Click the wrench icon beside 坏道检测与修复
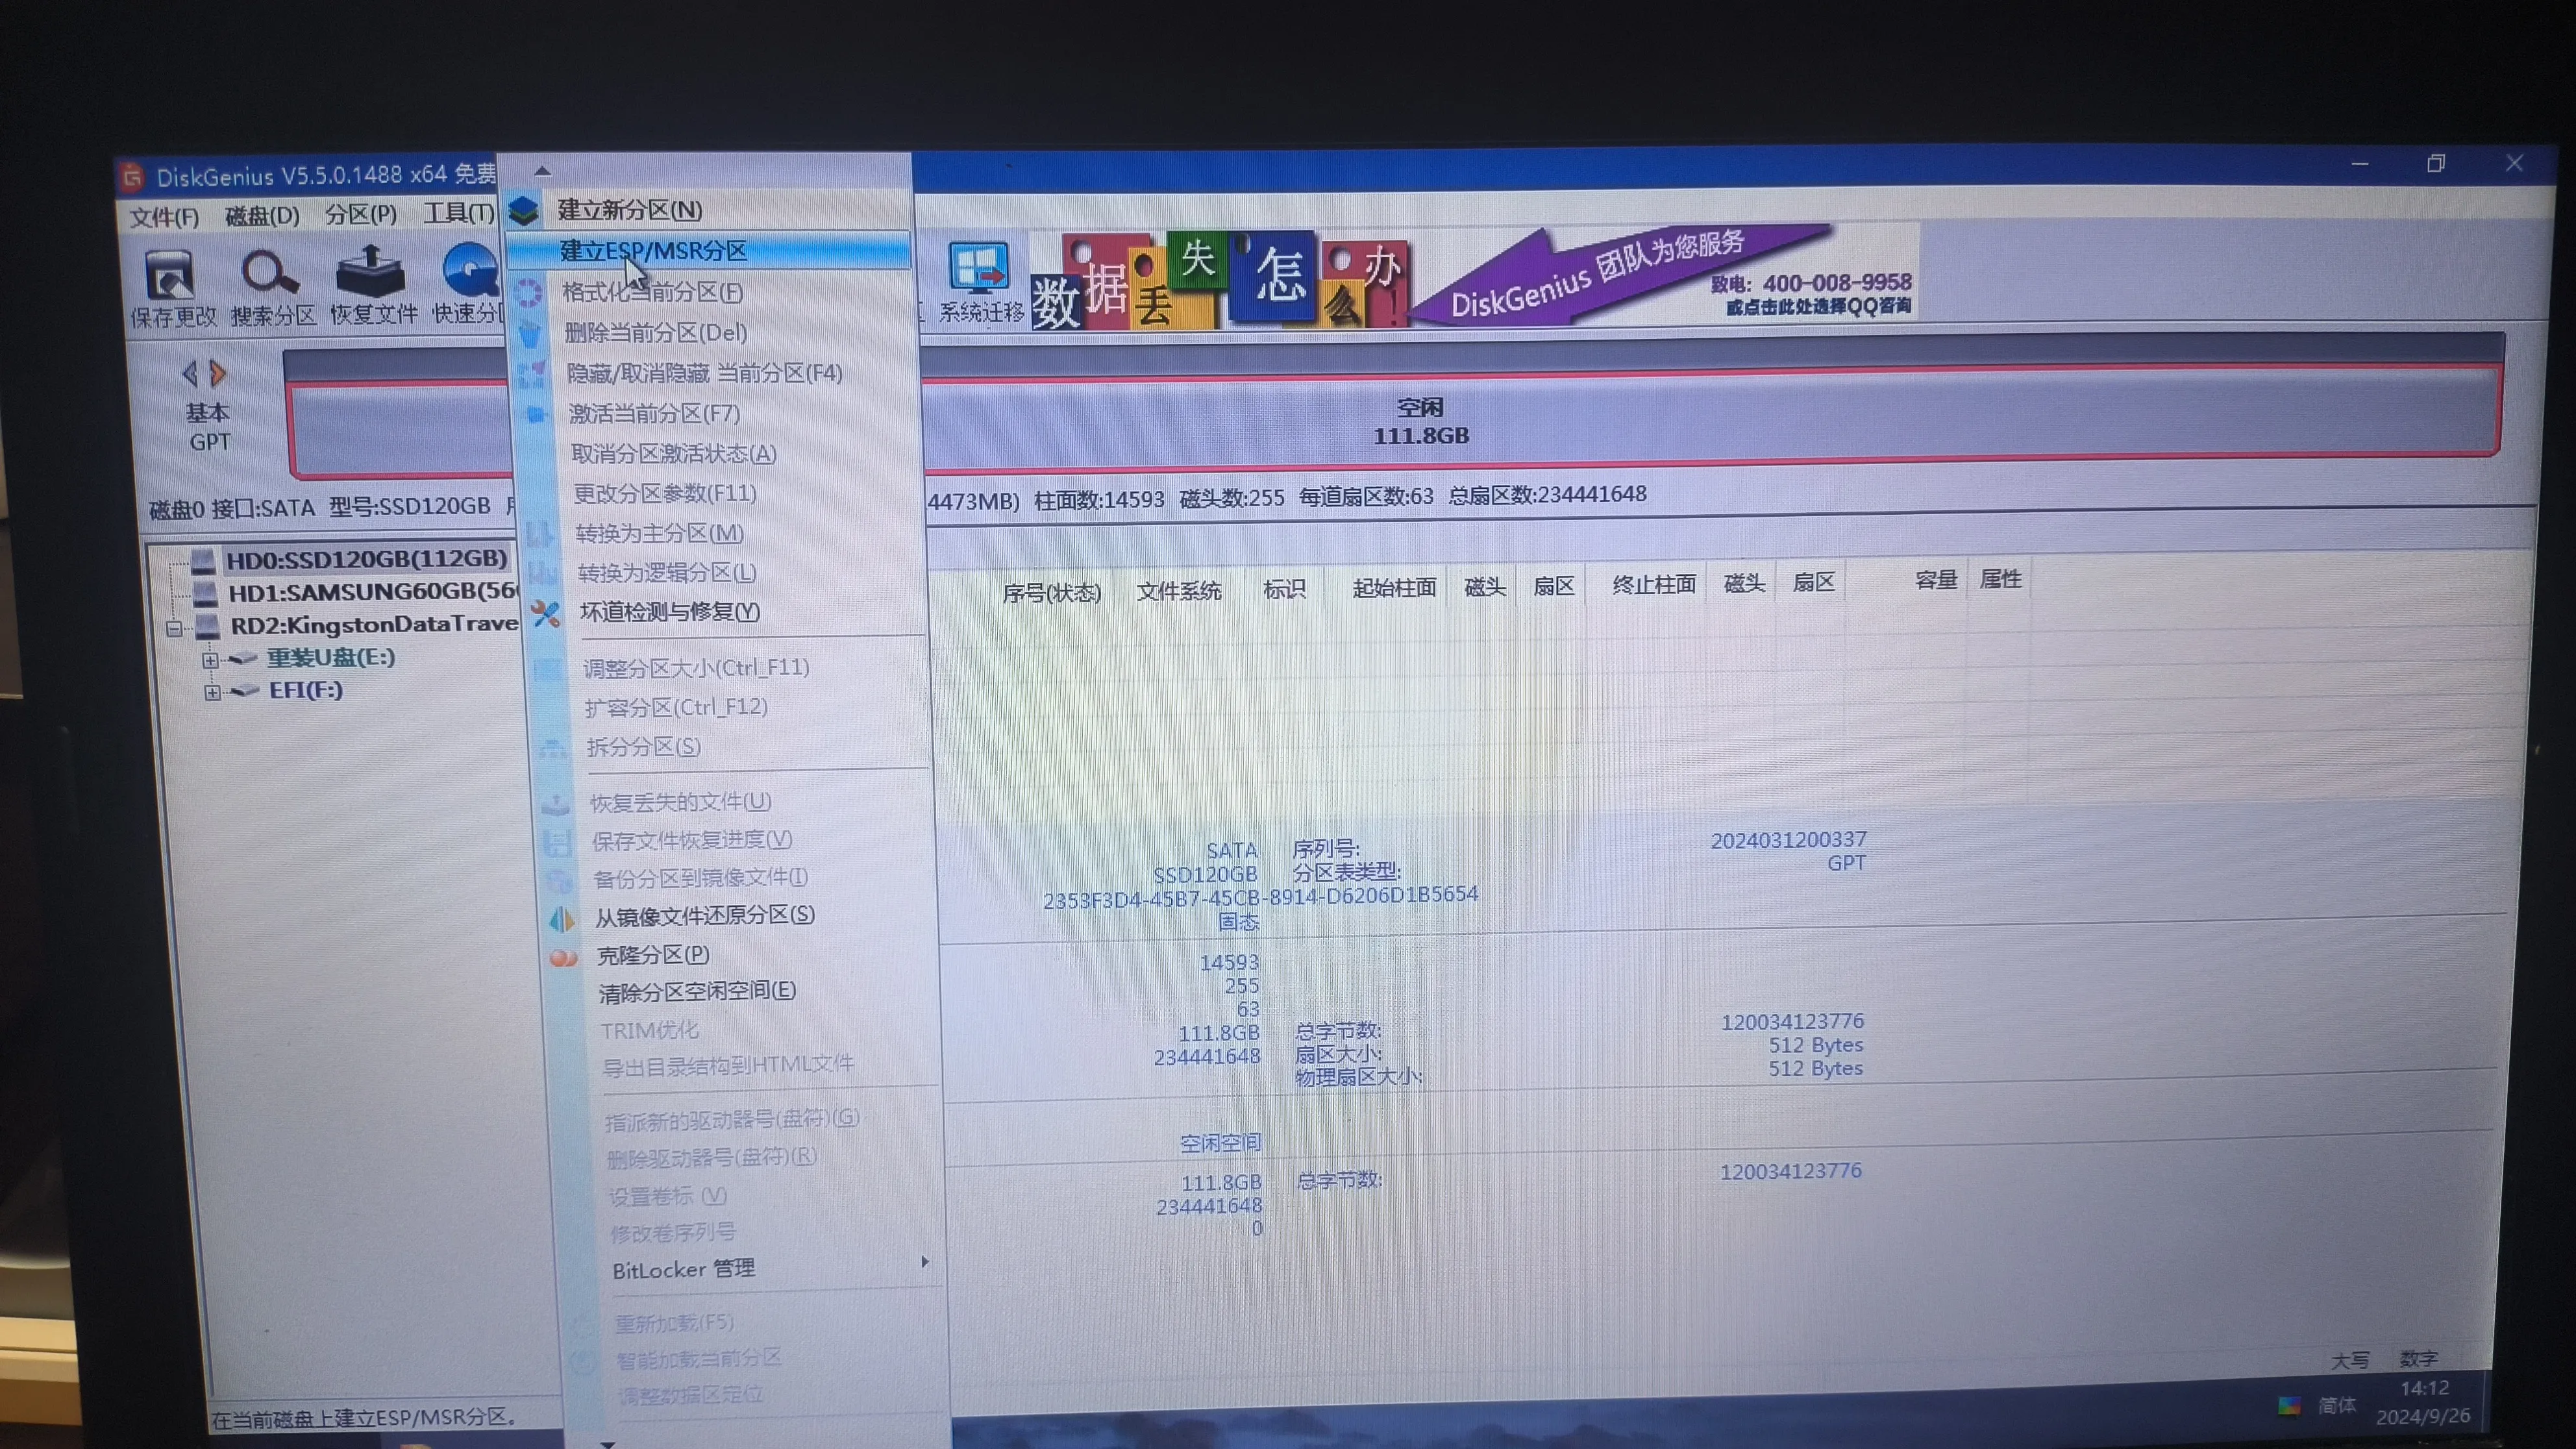Image resolution: width=2576 pixels, height=1449 pixels. [x=546, y=613]
